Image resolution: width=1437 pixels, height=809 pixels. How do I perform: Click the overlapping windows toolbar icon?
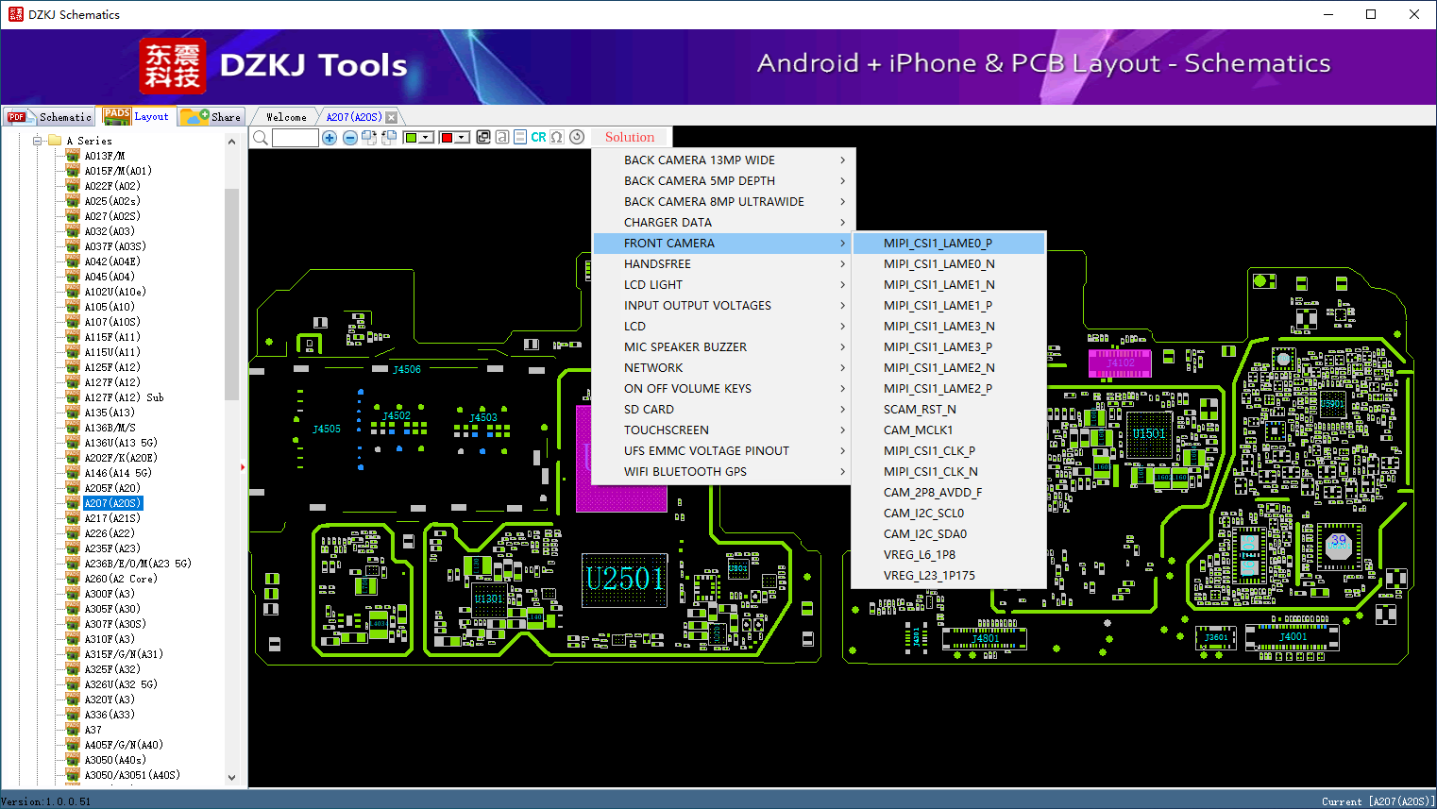pos(483,137)
